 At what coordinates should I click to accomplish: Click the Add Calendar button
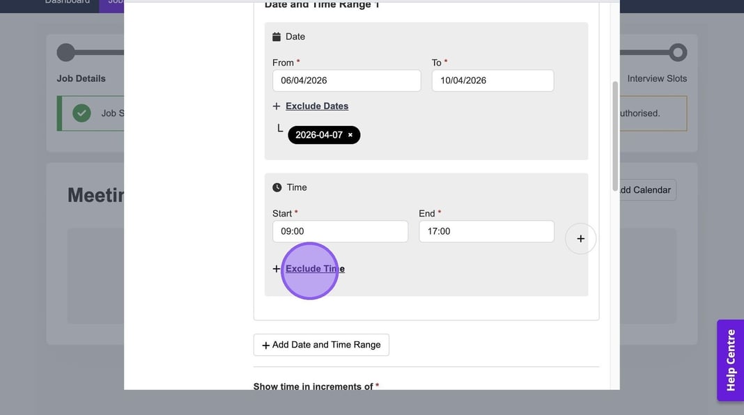pyautogui.click(x=646, y=190)
